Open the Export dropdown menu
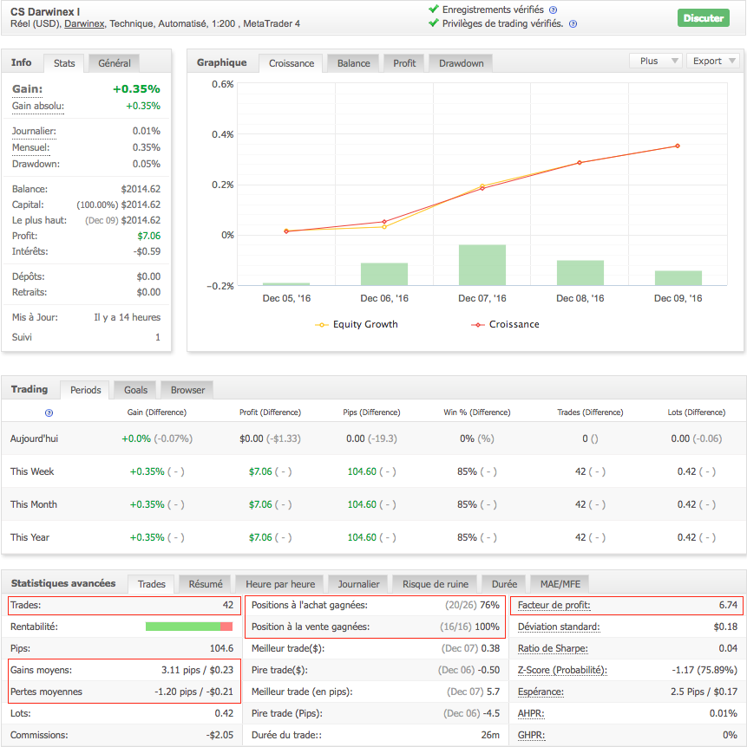Viewport: 747px width, 747px height. coord(713,61)
